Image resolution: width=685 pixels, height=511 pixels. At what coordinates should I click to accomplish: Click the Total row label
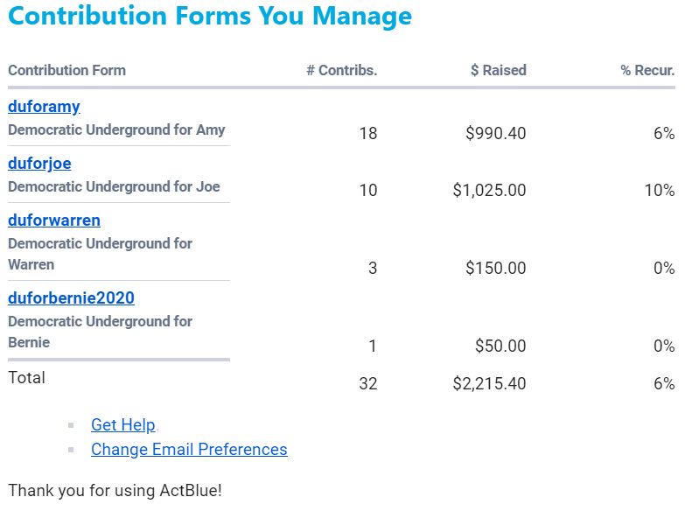pyautogui.click(x=26, y=378)
